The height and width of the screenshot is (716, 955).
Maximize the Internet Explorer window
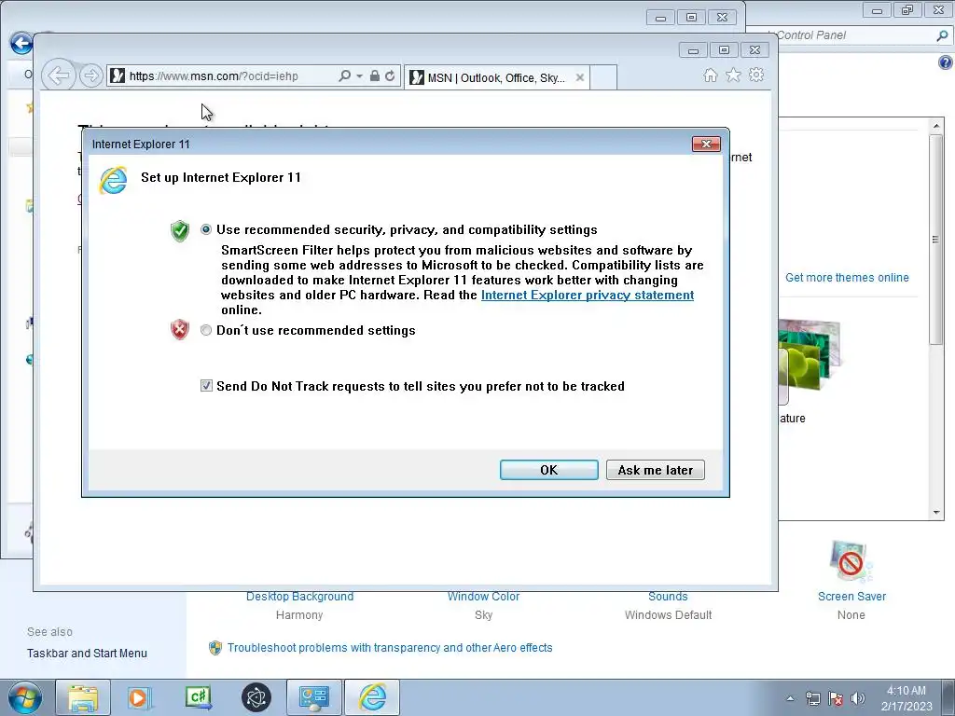(724, 50)
